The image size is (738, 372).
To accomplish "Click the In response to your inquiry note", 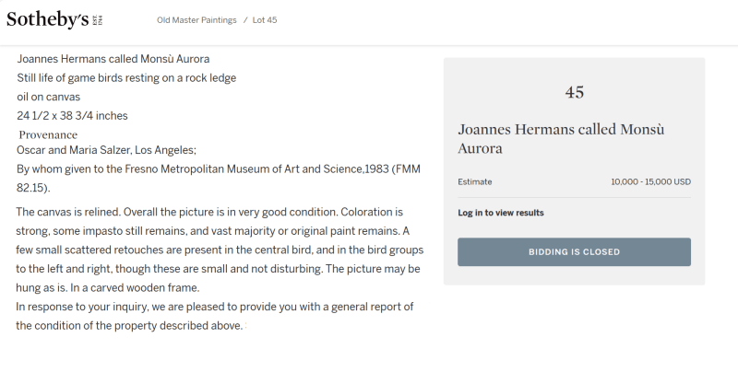I will coord(214,307).
